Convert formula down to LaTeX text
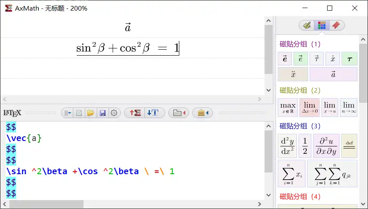368x209 pixels. 152,113
